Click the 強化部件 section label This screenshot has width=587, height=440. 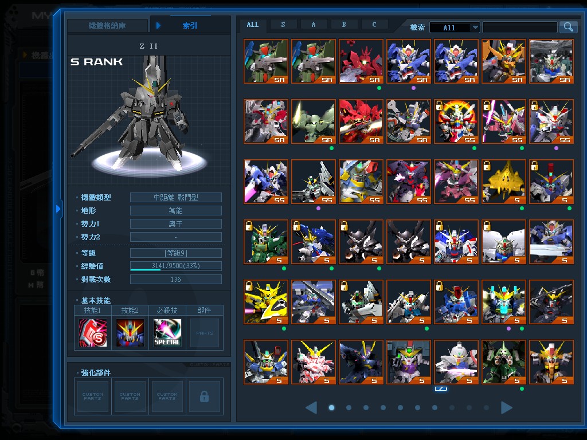pyautogui.click(x=96, y=372)
